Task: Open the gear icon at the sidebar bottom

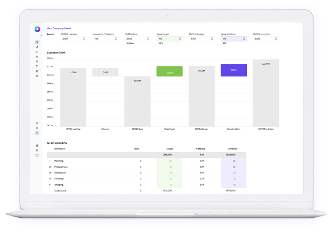Action: click(37, 150)
